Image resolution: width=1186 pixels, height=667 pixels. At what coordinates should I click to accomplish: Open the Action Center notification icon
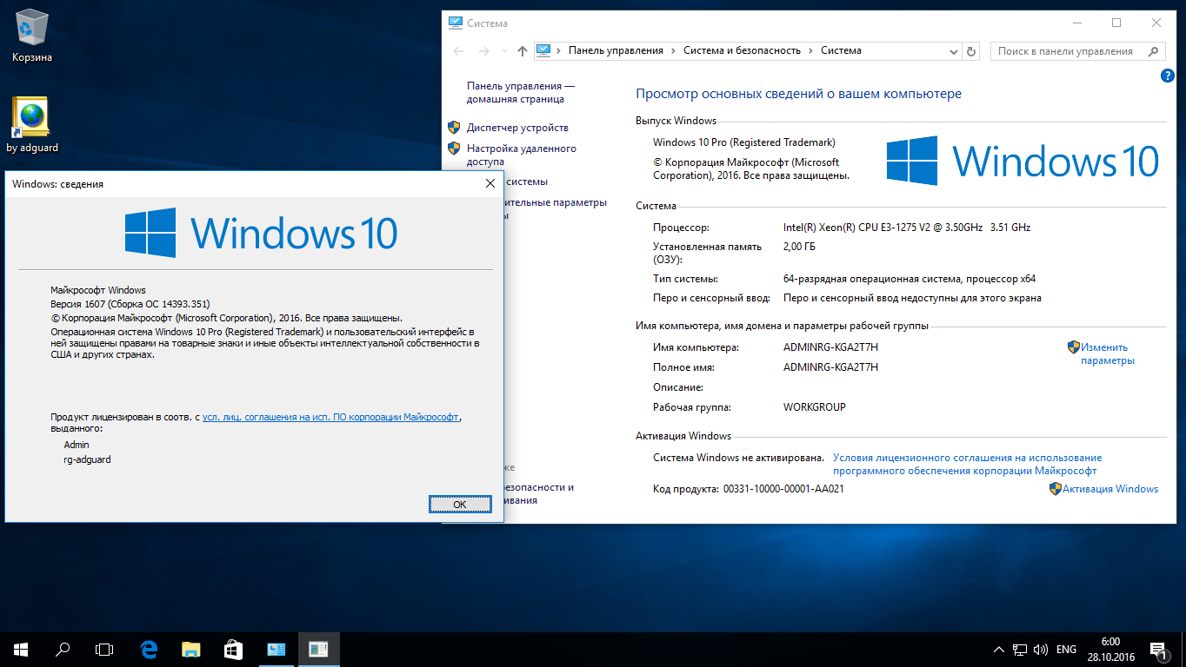(1158, 650)
